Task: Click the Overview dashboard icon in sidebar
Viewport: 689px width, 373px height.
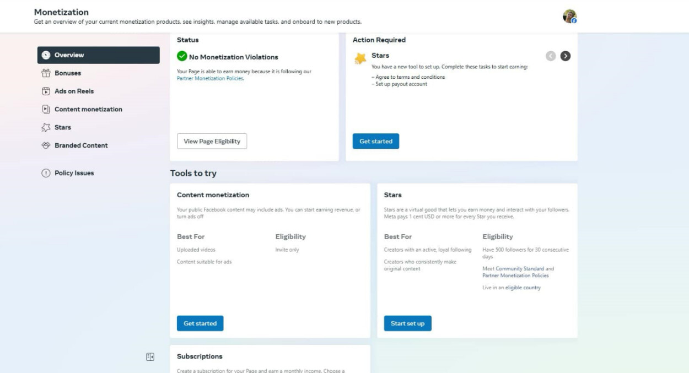Action: coord(46,55)
